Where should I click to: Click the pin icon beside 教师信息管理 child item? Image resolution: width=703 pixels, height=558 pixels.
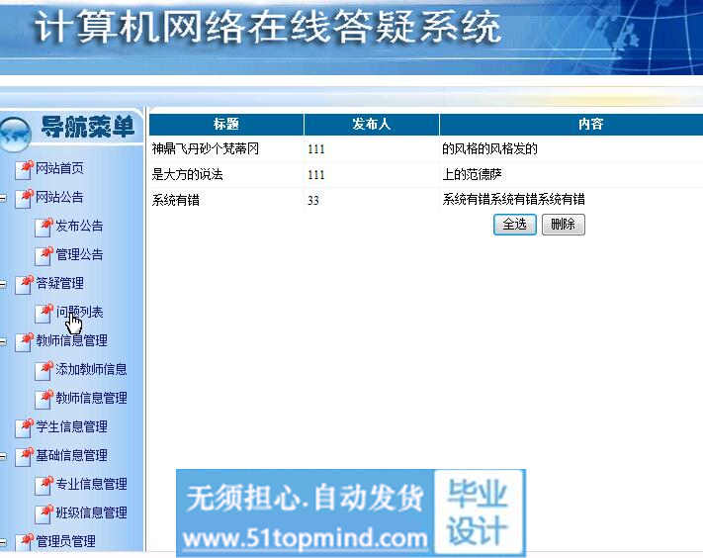click(44, 399)
